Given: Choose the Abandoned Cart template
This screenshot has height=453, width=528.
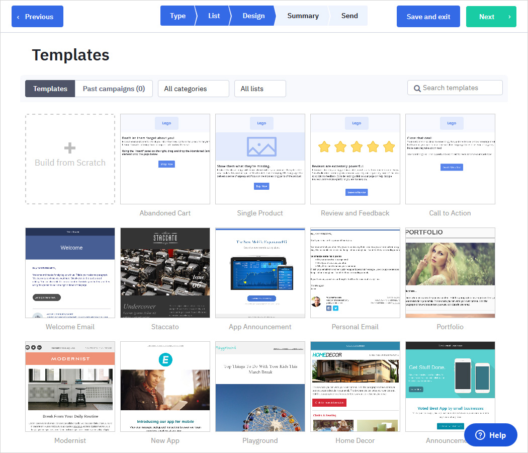Looking at the screenshot, I should pos(165,159).
